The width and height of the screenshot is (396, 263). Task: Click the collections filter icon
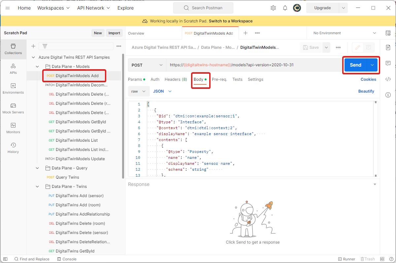click(45, 46)
